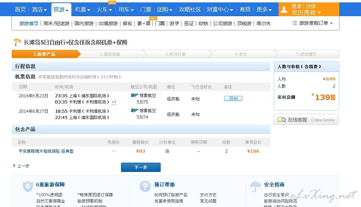Screen dimensions: 361x207
Task: Go back with the 上一步 link
Action: (23, 166)
